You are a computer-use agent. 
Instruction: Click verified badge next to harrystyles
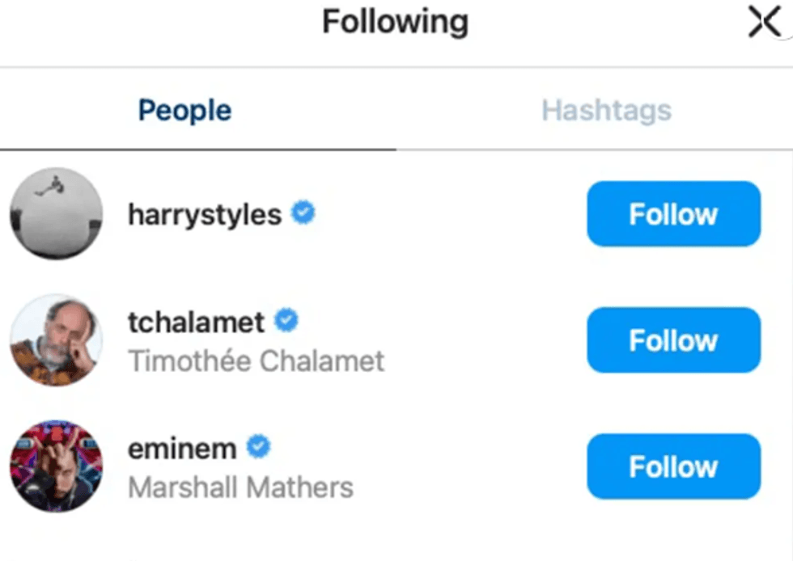tap(303, 213)
